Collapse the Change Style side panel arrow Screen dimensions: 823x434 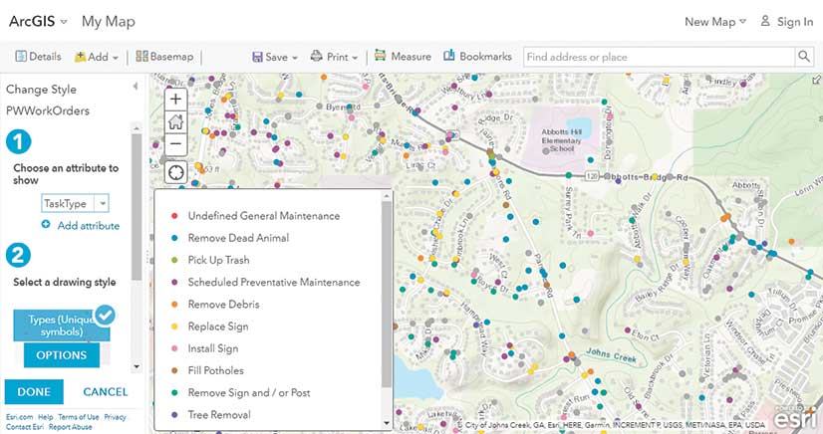[136, 86]
